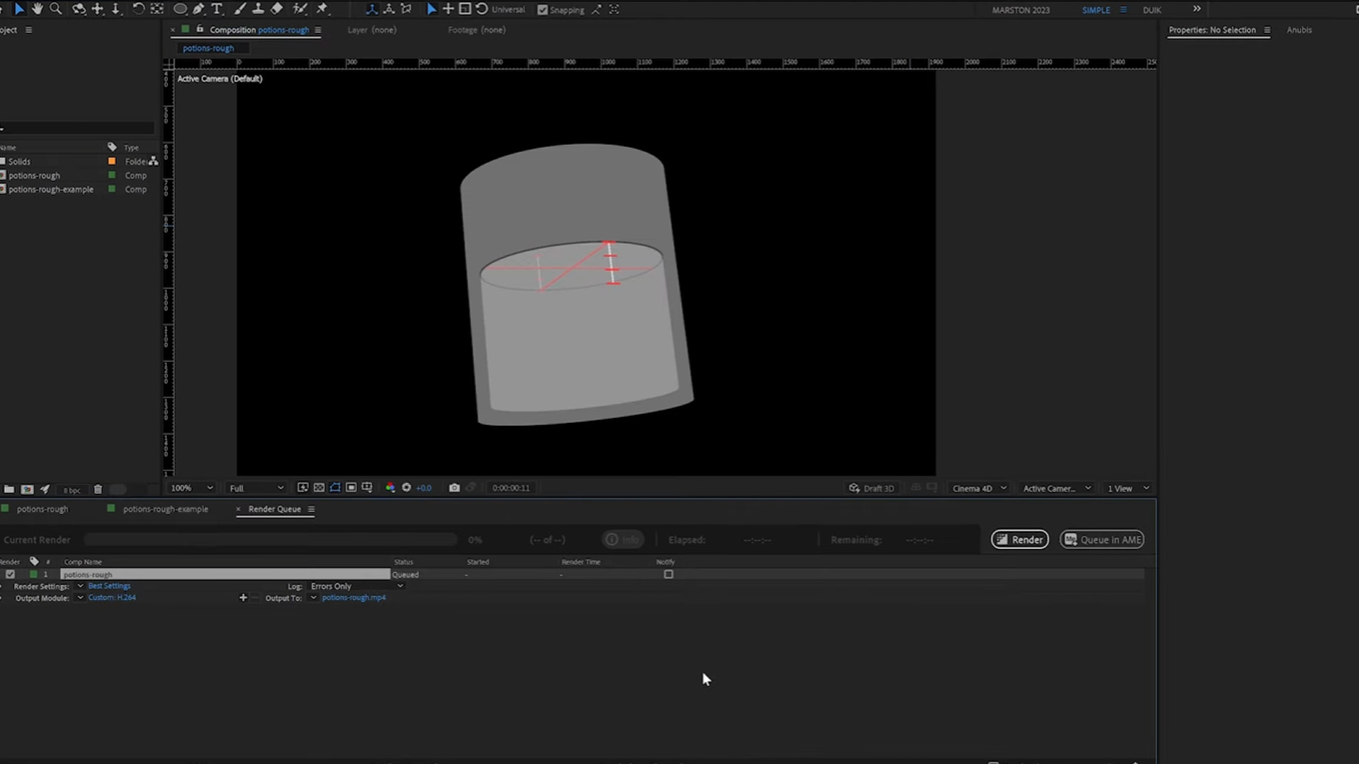Uncheck render checkbox for potions-rough item
This screenshot has width=1359, height=764.
click(10, 574)
